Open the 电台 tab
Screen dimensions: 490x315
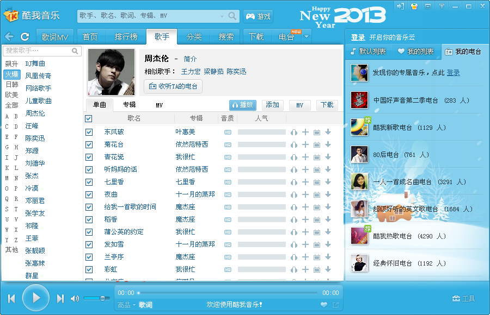click(286, 37)
